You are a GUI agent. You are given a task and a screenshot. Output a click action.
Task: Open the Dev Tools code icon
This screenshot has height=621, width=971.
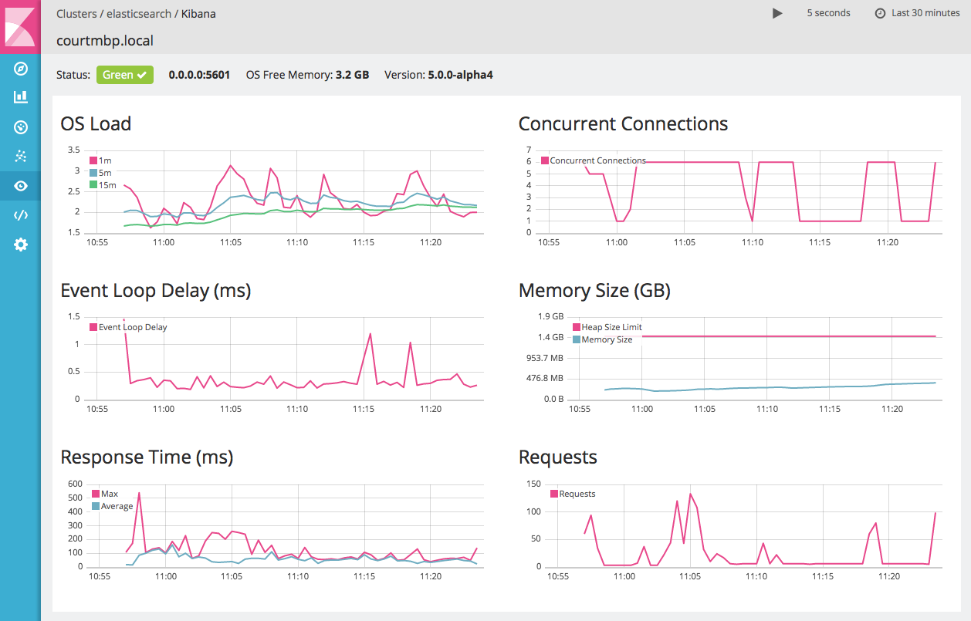click(21, 215)
